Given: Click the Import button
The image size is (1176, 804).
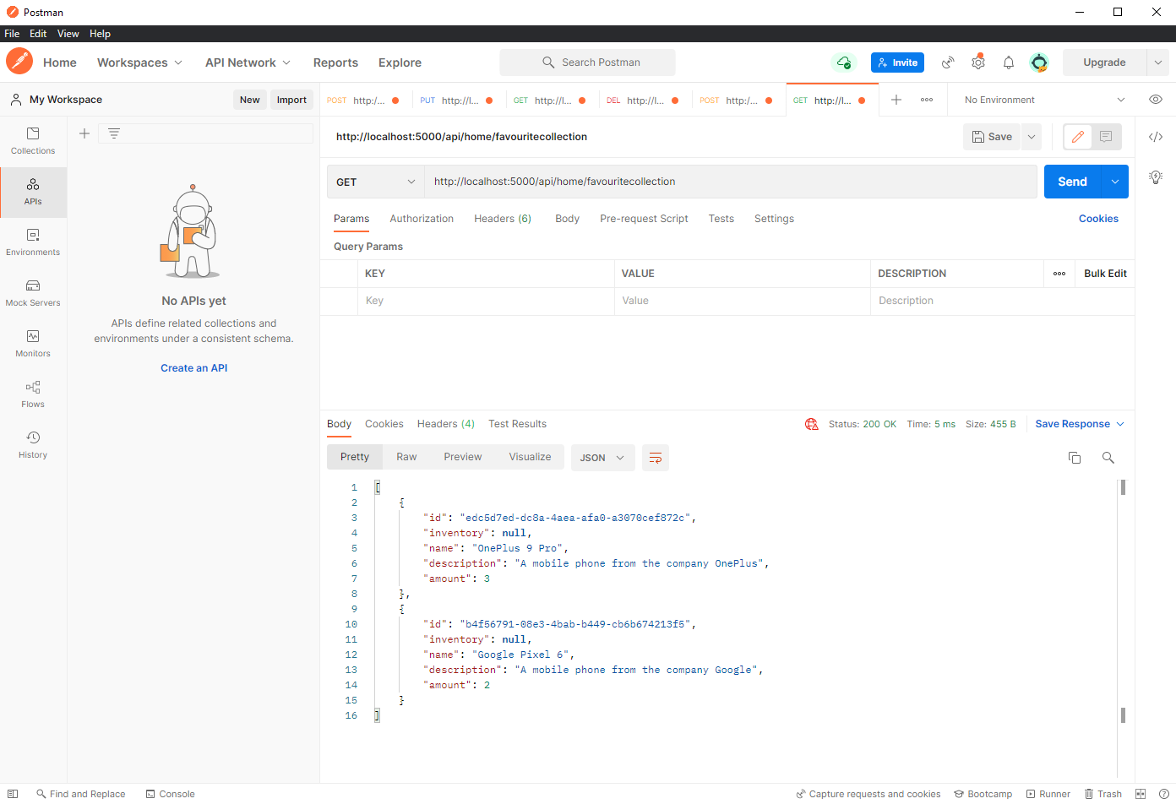Looking at the screenshot, I should pos(291,100).
